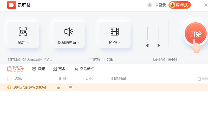The image size is (208, 139).
Task: Click the speaker volume slider handle
Action: [147, 41]
